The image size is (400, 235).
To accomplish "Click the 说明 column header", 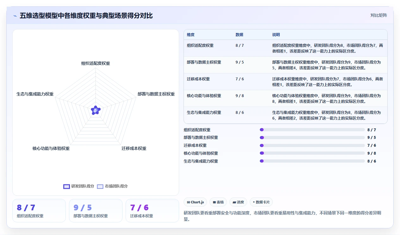I will (x=276, y=35).
